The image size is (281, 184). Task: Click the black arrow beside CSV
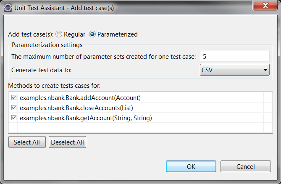pyautogui.click(x=265, y=70)
